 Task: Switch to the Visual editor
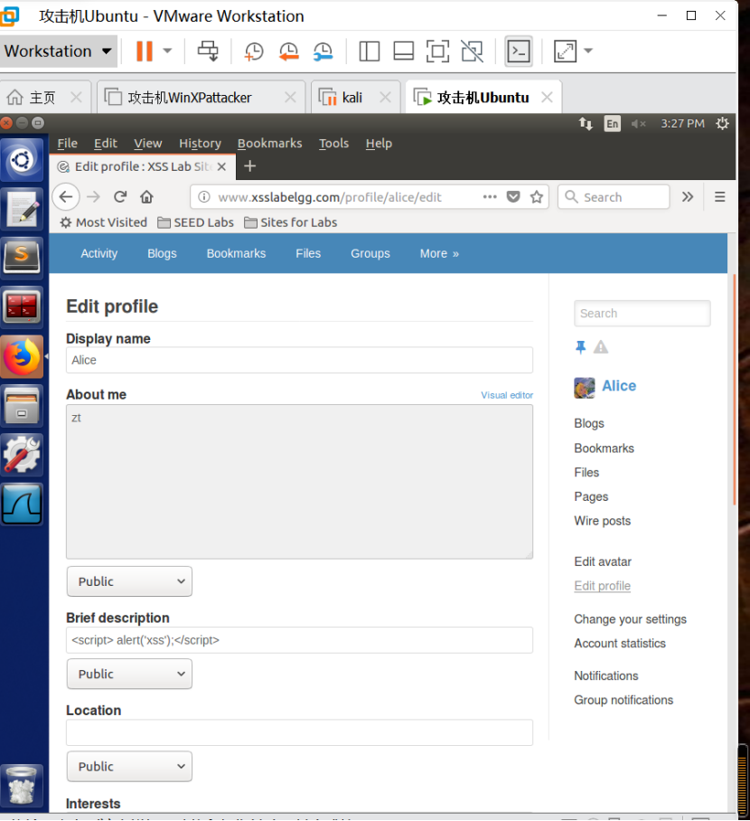tap(507, 395)
